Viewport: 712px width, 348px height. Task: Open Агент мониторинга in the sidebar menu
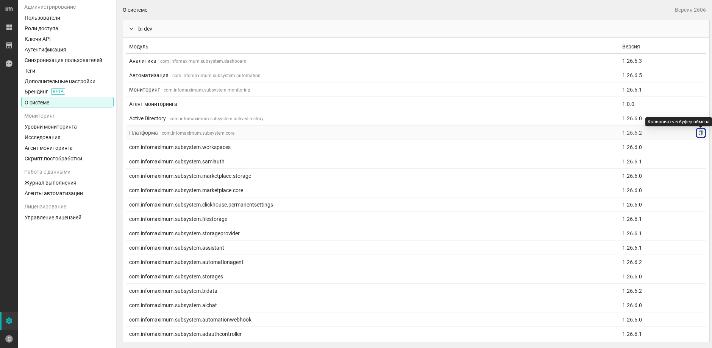(67, 148)
